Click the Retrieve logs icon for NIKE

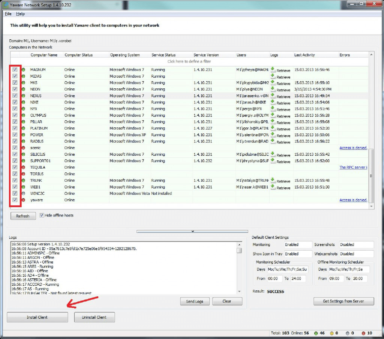(x=273, y=102)
